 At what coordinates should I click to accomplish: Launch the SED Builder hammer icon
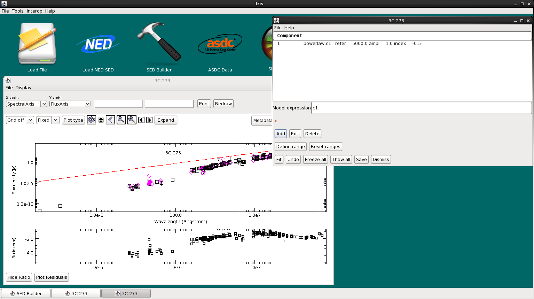point(159,47)
